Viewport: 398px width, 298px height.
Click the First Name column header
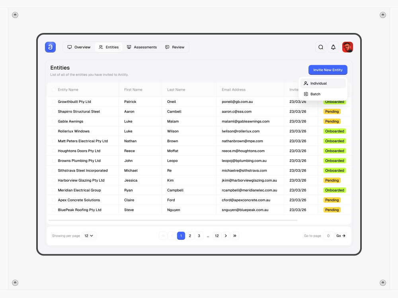point(133,90)
